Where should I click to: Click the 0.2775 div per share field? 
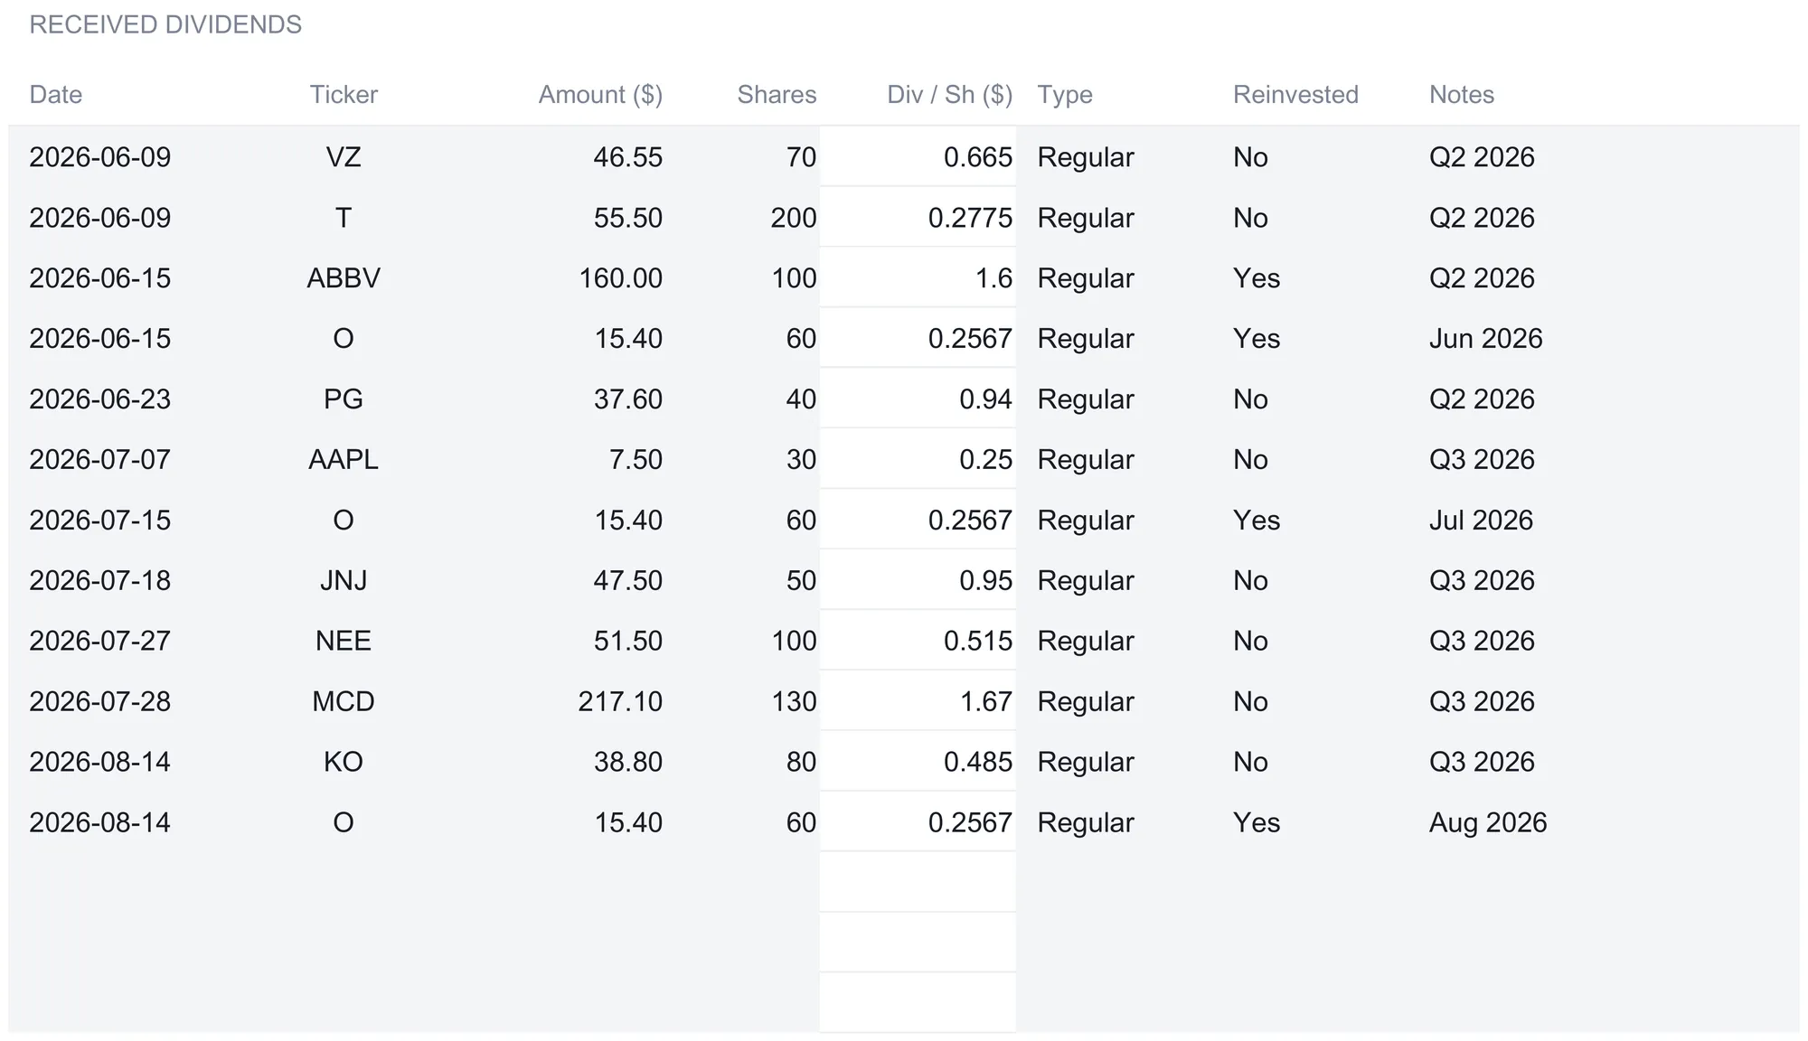tap(918, 217)
